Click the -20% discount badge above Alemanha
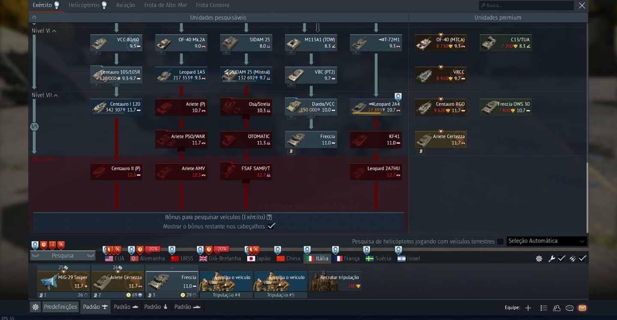The height and width of the screenshot is (320, 617). (x=152, y=249)
